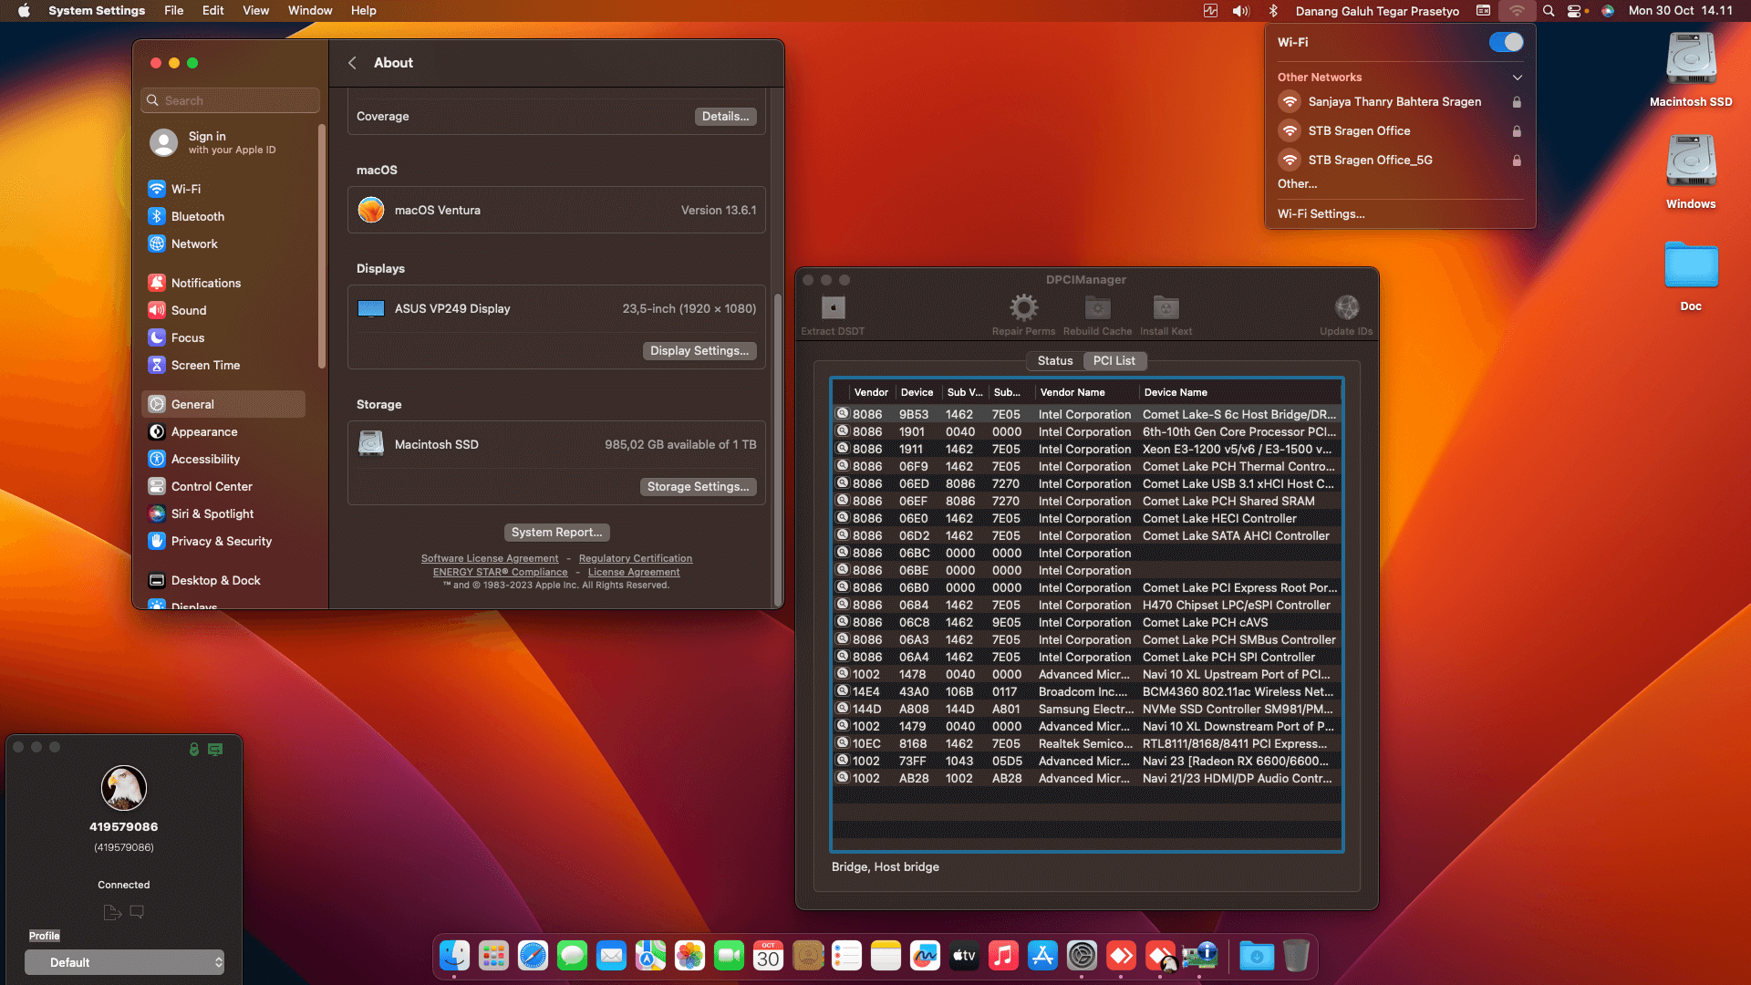This screenshot has width=1751, height=985.
Task: Open Apple TV from the Dock
Action: click(x=964, y=956)
